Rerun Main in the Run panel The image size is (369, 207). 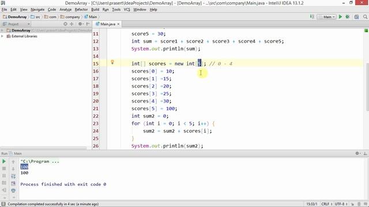coord(4,162)
